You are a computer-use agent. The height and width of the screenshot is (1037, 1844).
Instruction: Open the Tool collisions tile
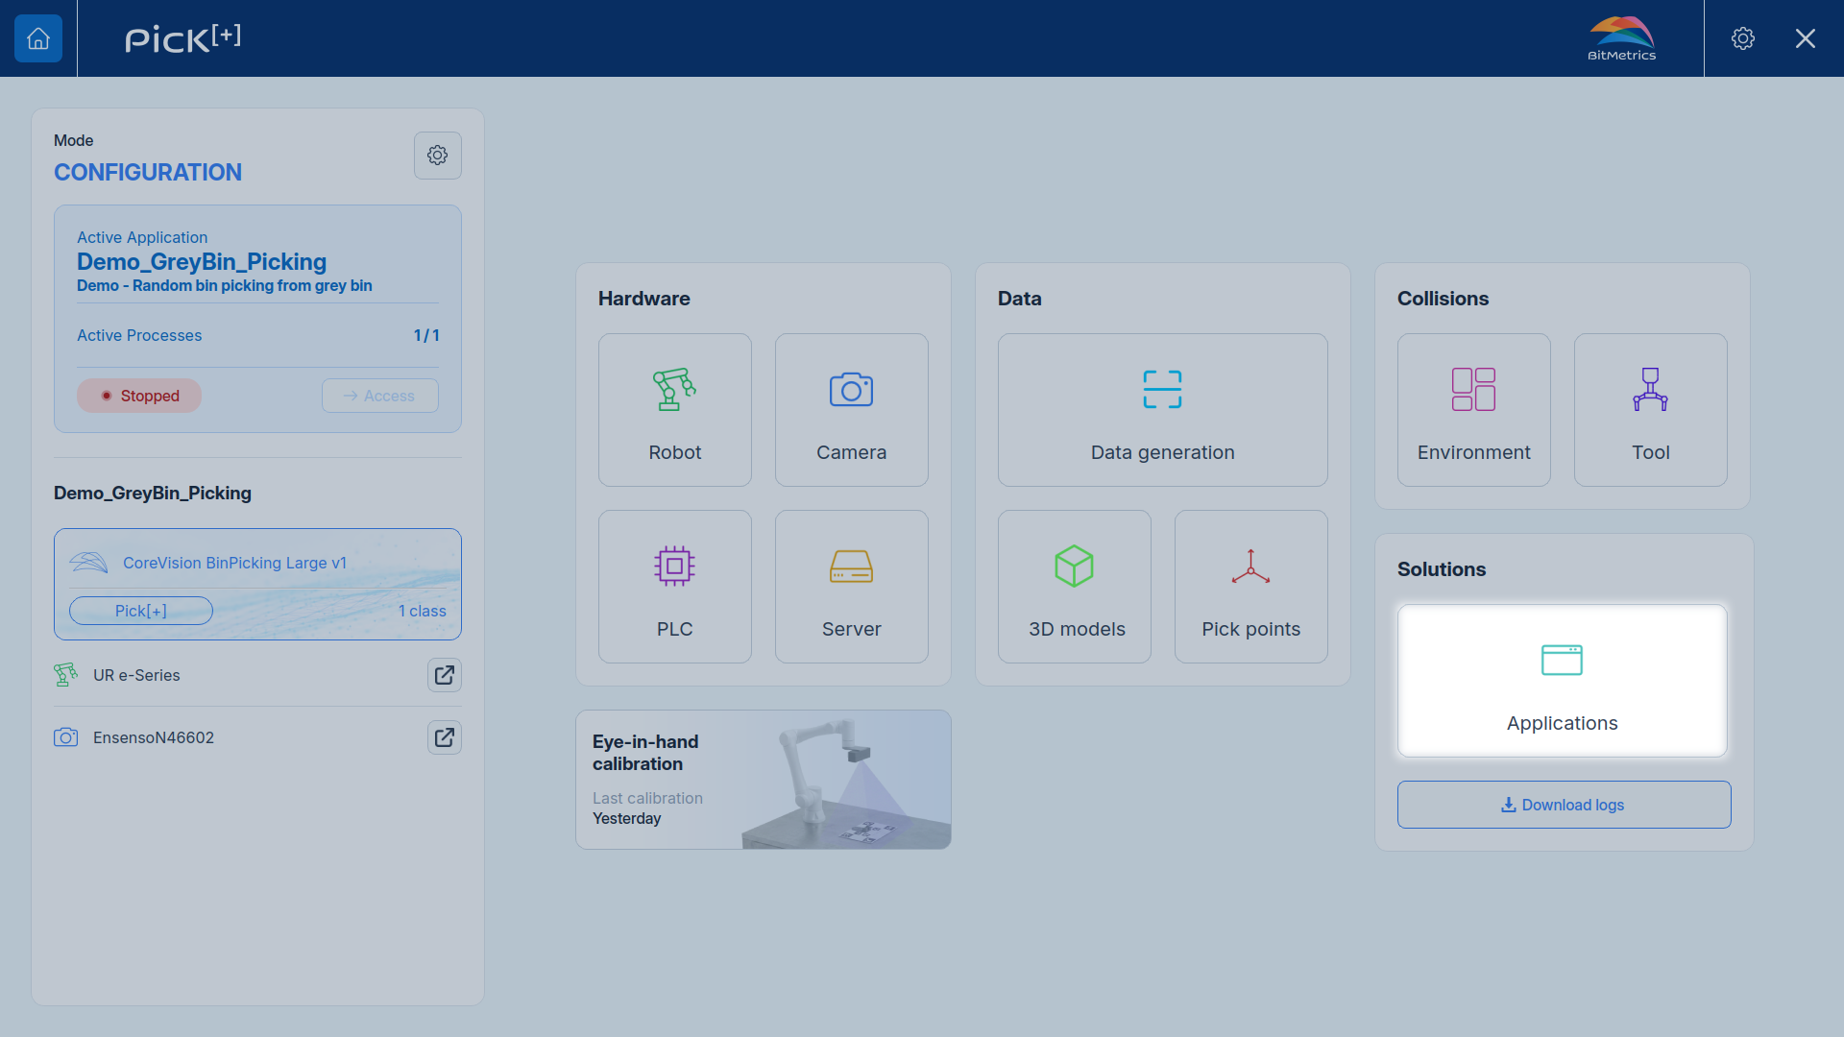tap(1651, 410)
